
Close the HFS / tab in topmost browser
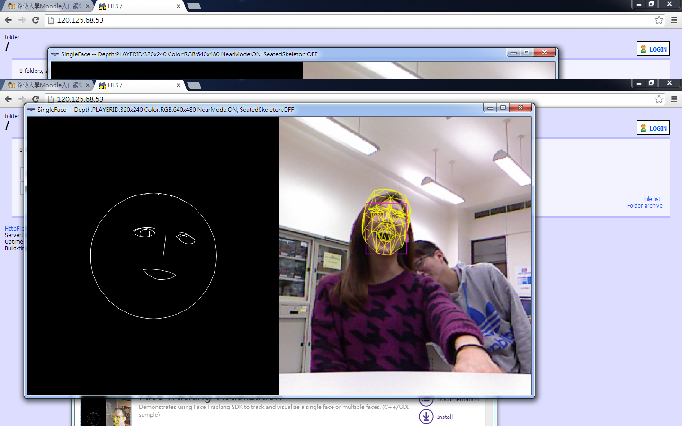[x=178, y=6]
